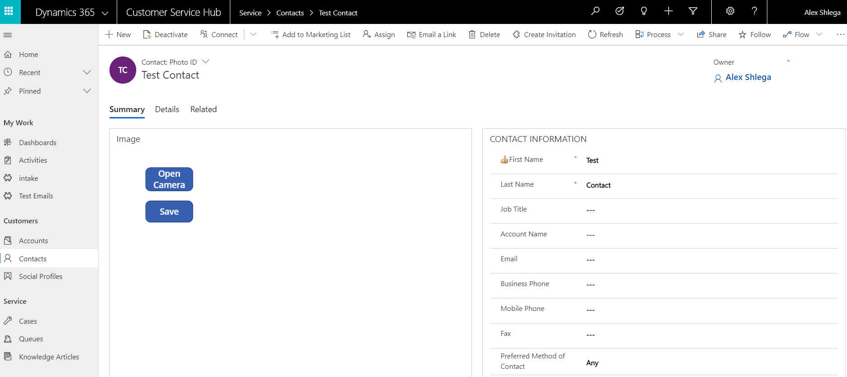Click the Save button
The height and width of the screenshot is (377, 847).
169,212
